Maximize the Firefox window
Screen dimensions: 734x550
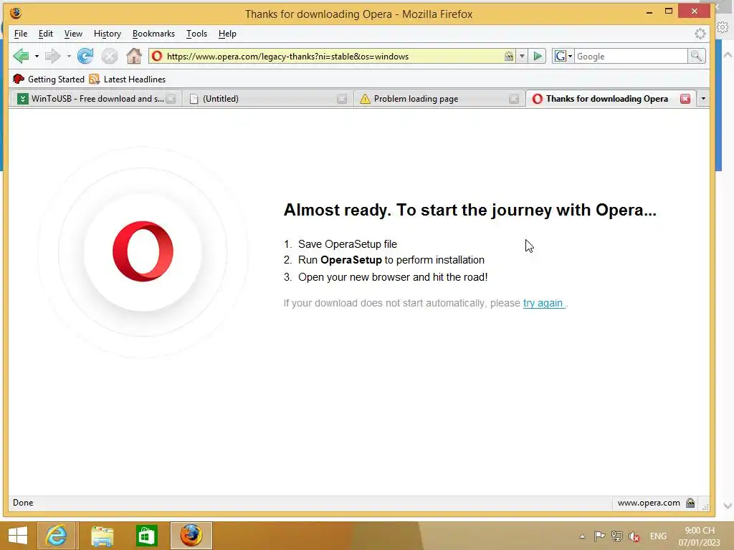pyautogui.click(x=669, y=11)
